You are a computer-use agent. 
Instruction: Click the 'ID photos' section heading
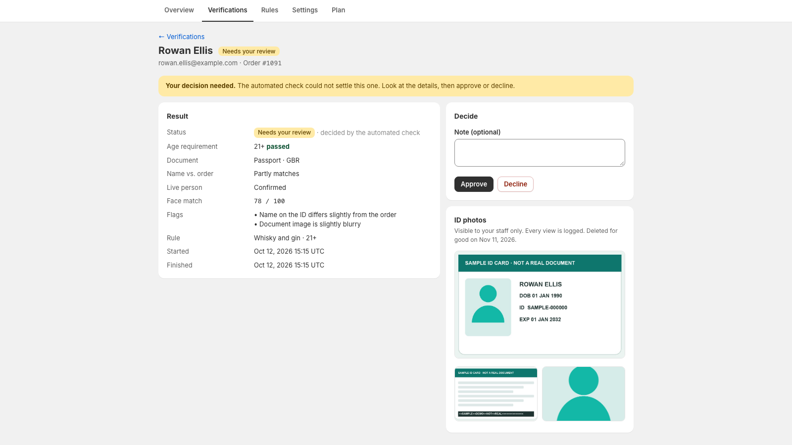click(470, 220)
